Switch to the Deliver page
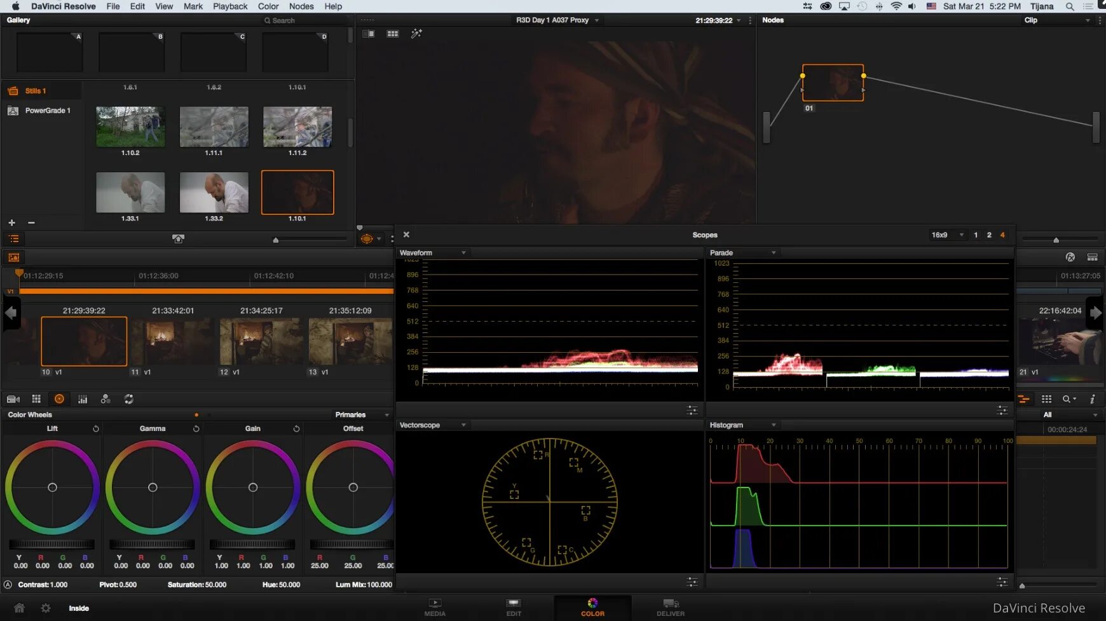This screenshot has width=1106, height=621. [x=670, y=608]
